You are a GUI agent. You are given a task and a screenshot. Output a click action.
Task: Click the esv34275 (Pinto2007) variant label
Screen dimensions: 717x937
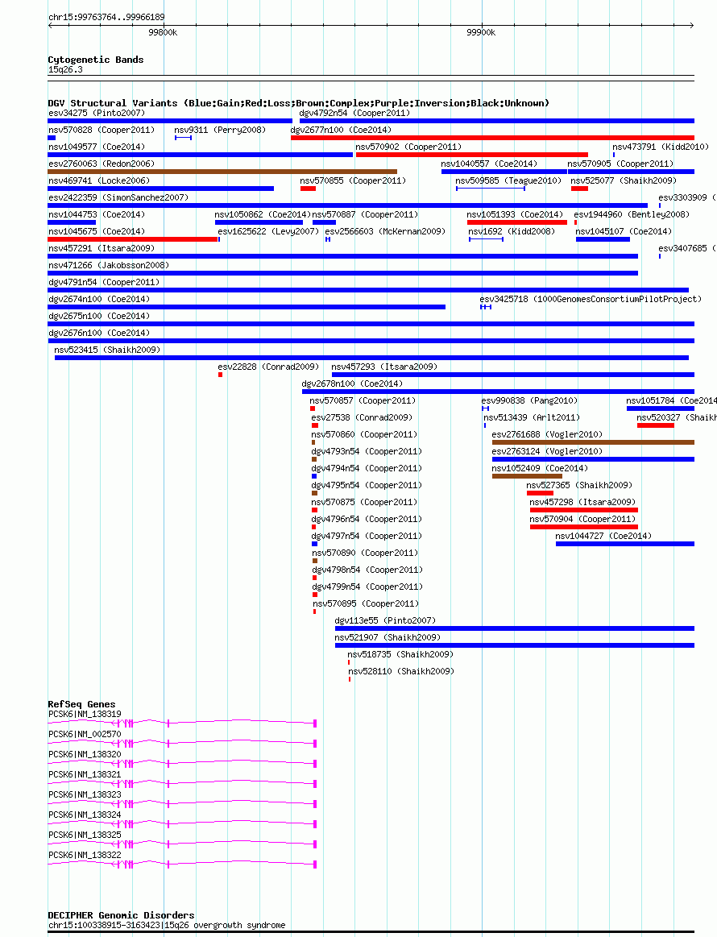(x=96, y=113)
